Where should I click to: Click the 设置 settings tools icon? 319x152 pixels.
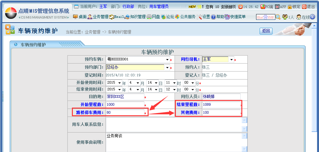pyautogui.click(x=203, y=17)
